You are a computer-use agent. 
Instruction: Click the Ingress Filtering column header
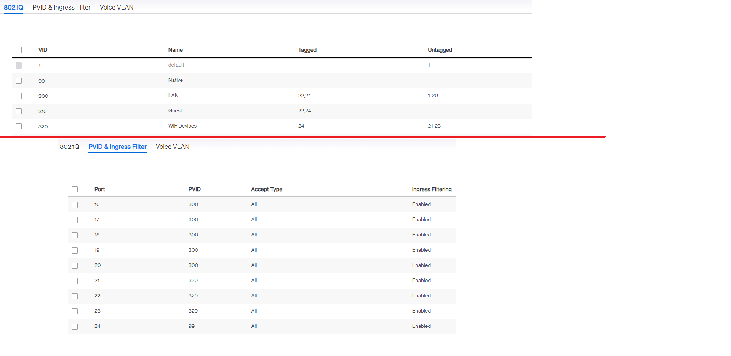[432, 189]
